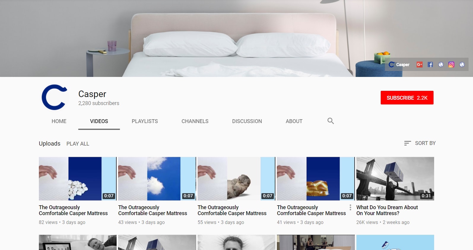Subscribe to the Casper channel
The height and width of the screenshot is (250, 473).
[407, 98]
